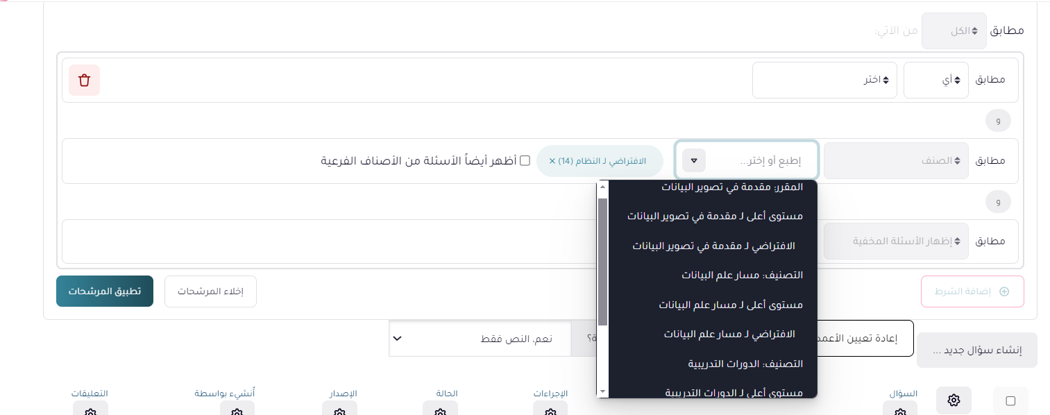This screenshot has width=1050, height=415.
Task: Check أظهر أيضاً الأسئلة من الأصناف الفرعية
Action: click(525, 160)
